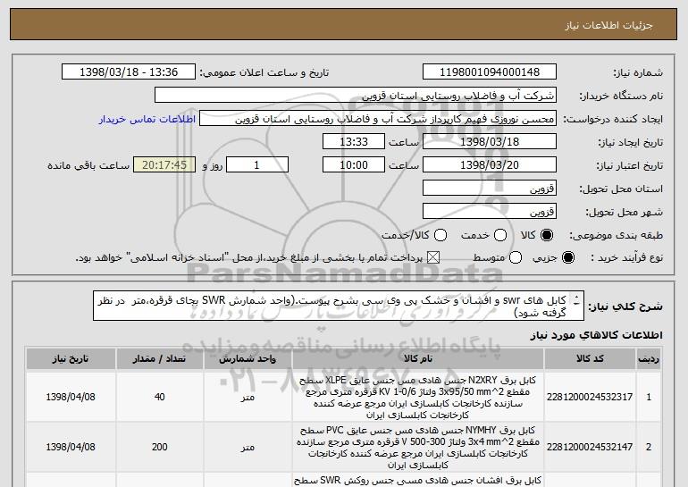Click the اطلاعات کالاهای مورد نیاز section title
Image resolution: width=688 pixels, height=487 pixels.
pyautogui.click(x=597, y=335)
